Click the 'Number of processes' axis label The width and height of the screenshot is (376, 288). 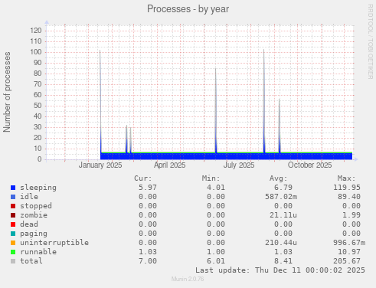click(7, 92)
